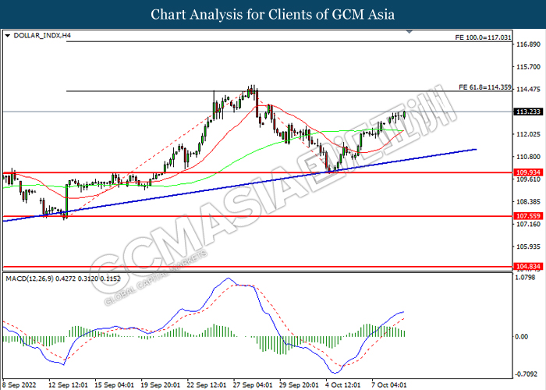Click the 110.800 price scale value
This screenshot has height=390, width=546.
[528, 157]
